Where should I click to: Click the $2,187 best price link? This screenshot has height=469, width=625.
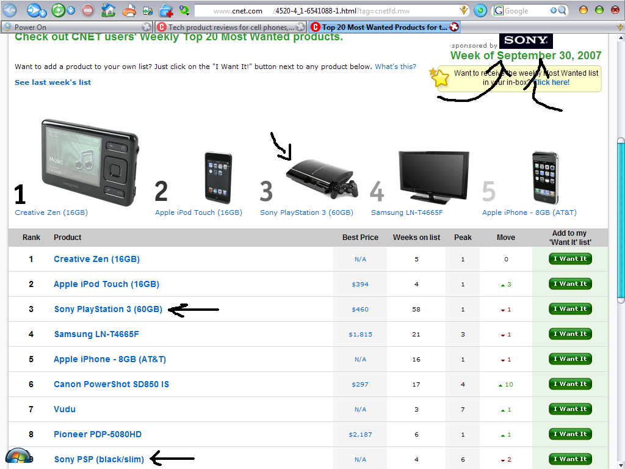point(360,435)
